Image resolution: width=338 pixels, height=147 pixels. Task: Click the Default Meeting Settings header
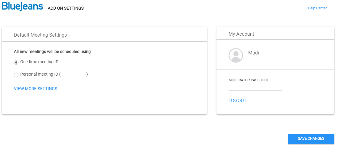[x=40, y=35]
